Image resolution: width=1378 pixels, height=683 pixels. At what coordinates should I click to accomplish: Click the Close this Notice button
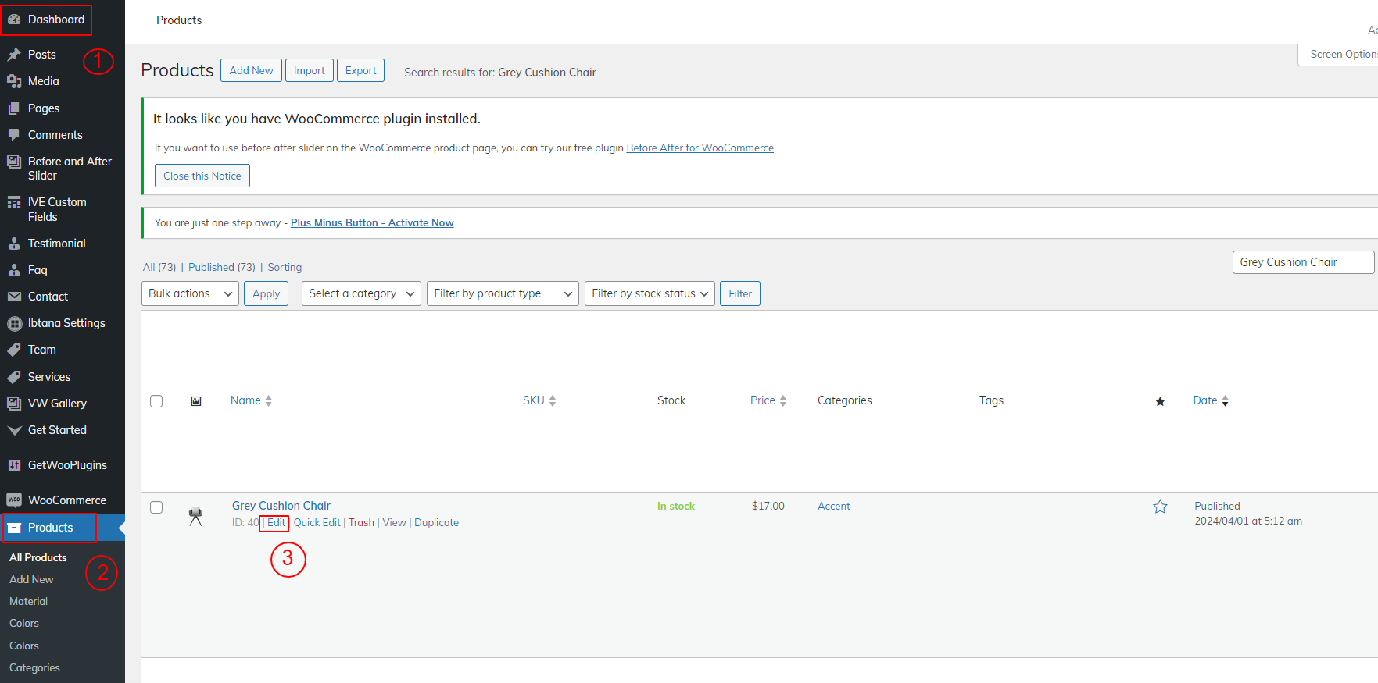click(x=202, y=176)
